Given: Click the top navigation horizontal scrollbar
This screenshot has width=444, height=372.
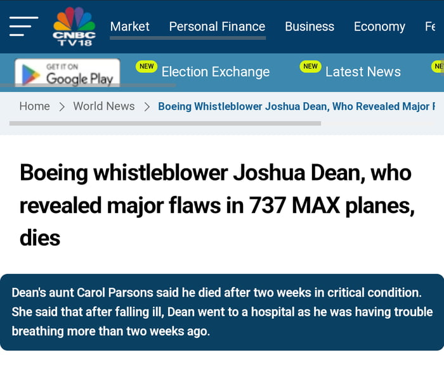Looking at the screenshot, I should [x=188, y=38].
